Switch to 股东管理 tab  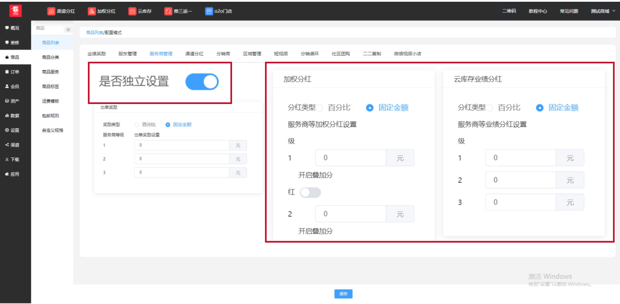pyautogui.click(x=127, y=54)
